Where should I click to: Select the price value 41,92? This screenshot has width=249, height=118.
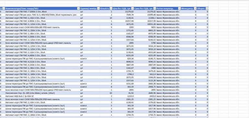tap(123, 93)
